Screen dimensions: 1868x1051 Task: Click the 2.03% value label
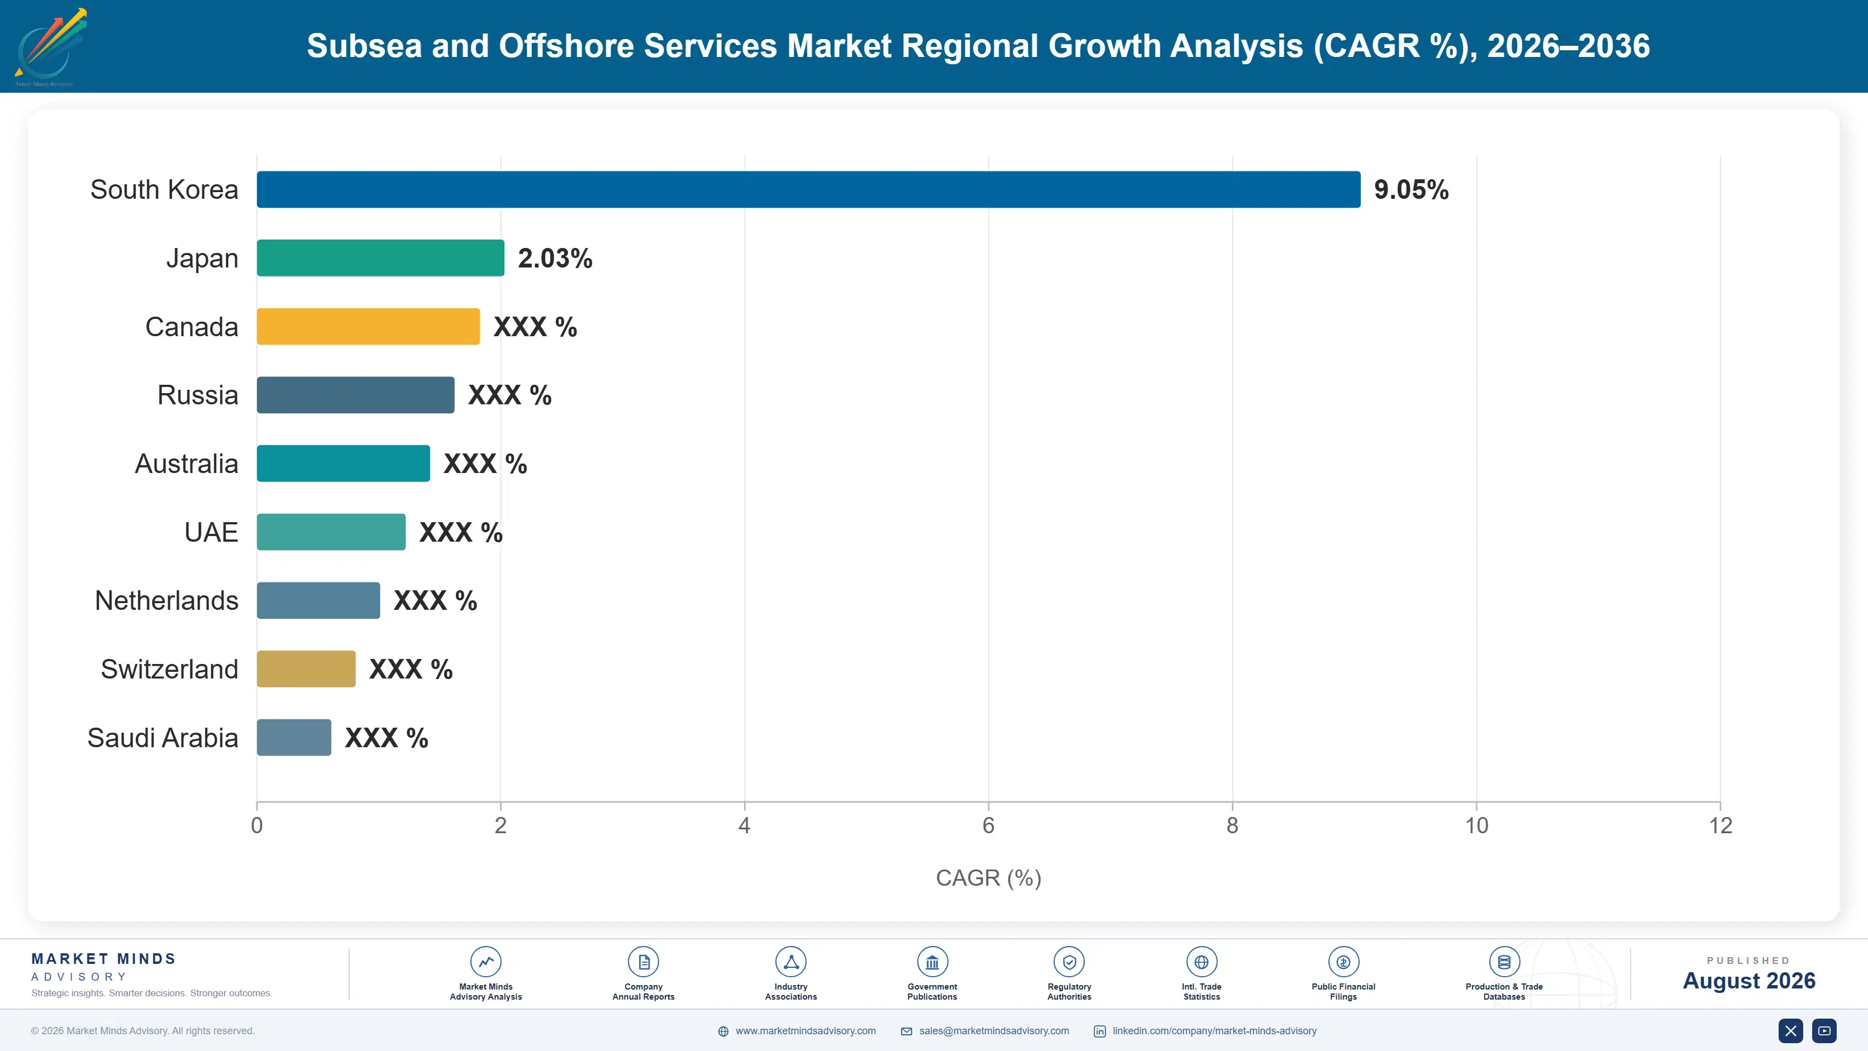coord(555,258)
